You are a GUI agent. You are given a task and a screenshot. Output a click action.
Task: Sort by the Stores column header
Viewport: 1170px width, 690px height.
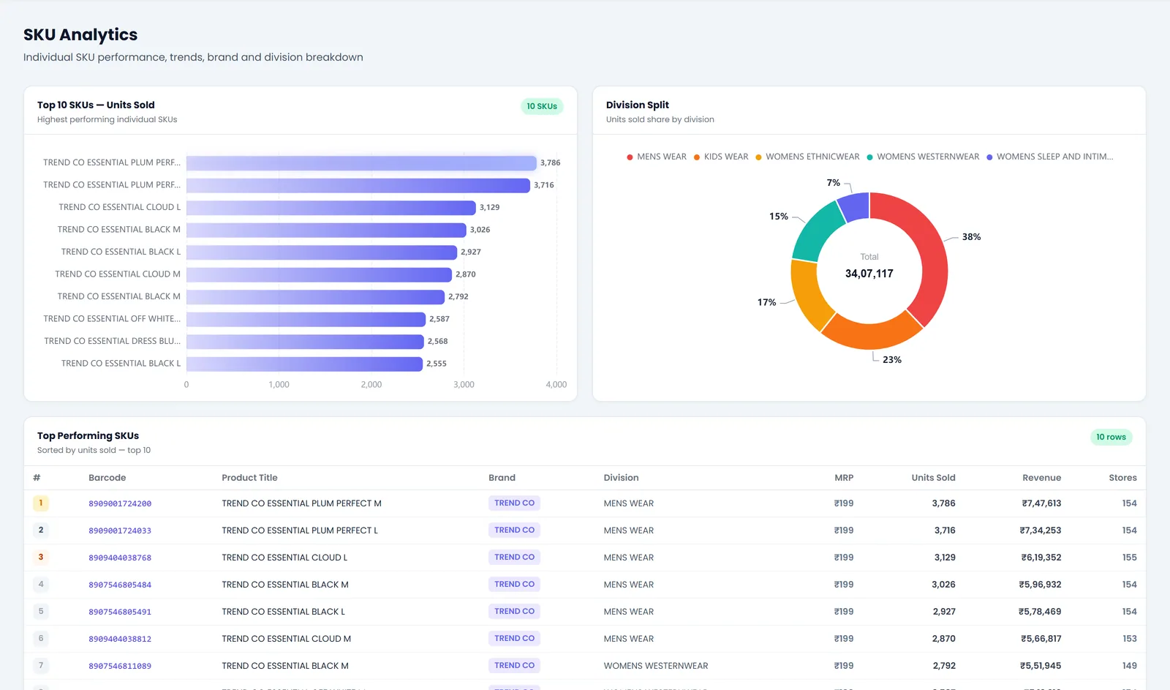1122,478
